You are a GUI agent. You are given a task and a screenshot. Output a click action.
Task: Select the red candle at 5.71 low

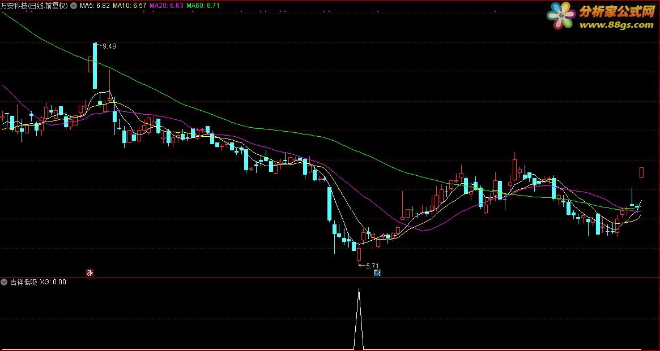click(359, 254)
